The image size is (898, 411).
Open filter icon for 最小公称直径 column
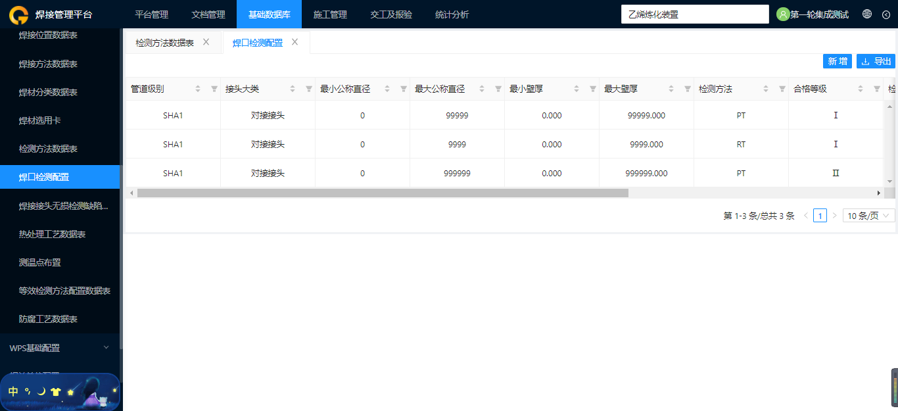(403, 89)
